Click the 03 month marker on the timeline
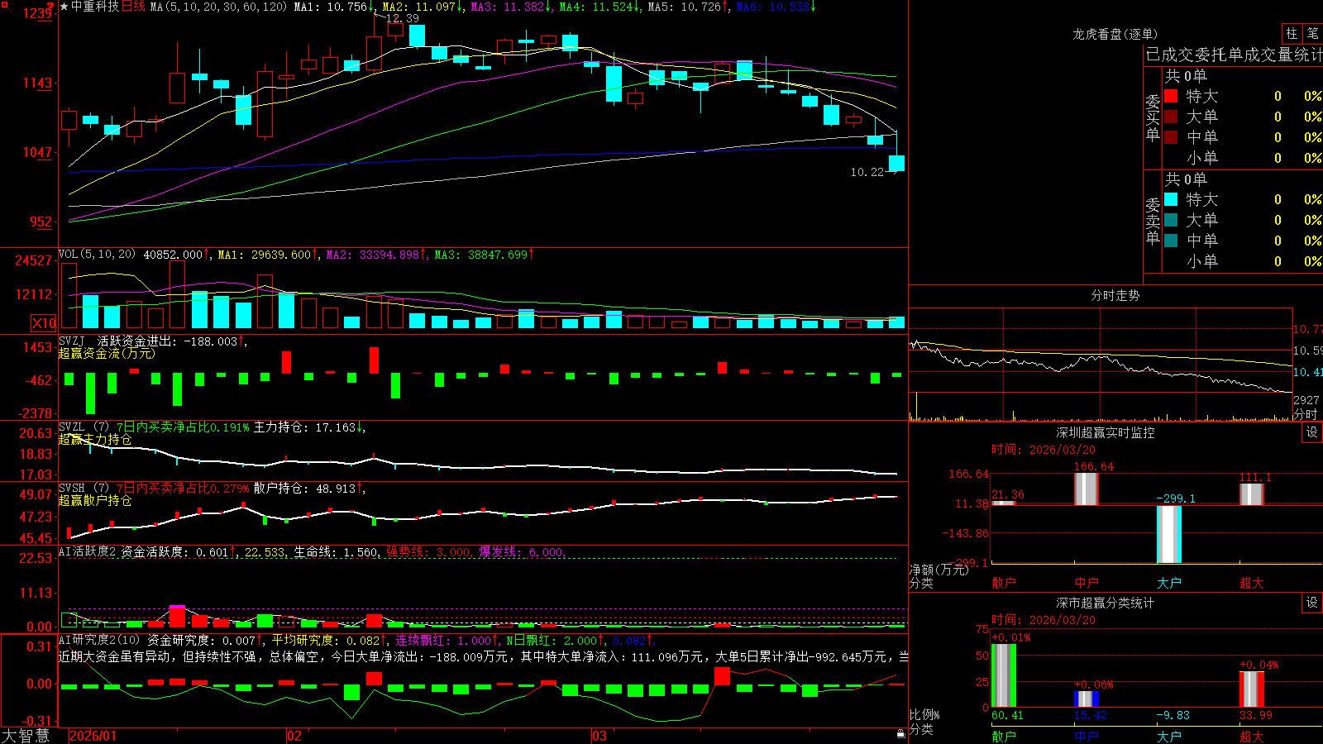 (x=599, y=736)
